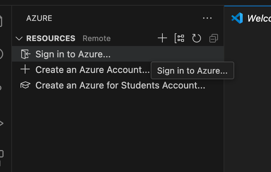This screenshot has height=172, width=271.
Task: Click the RESOURCES section header title
Action: tap(51, 38)
